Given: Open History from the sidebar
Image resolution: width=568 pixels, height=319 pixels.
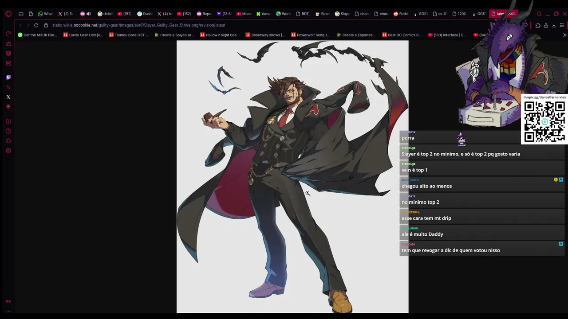Looking at the screenshot, I should pyautogui.click(x=8, y=131).
